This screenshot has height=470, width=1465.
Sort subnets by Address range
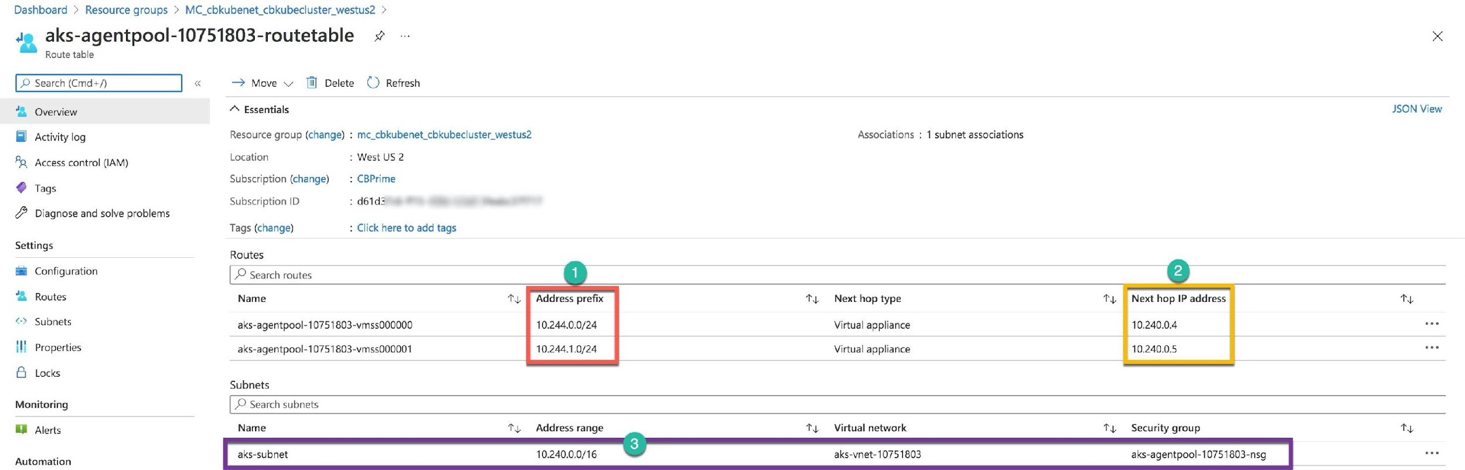[812, 428]
